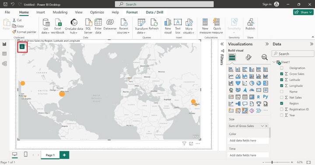Screen dimensions: 315x165
Task: Open the Data / Drill ribbon tab
Action: (x=154, y=12)
